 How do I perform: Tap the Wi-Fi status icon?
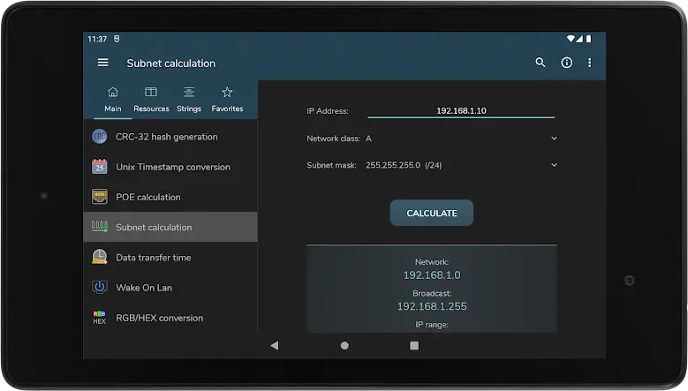tap(571, 39)
